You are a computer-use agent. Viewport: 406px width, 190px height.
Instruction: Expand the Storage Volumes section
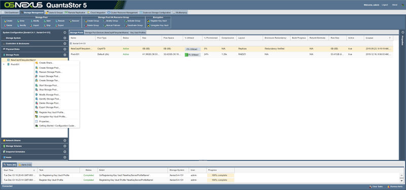point(65,146)
